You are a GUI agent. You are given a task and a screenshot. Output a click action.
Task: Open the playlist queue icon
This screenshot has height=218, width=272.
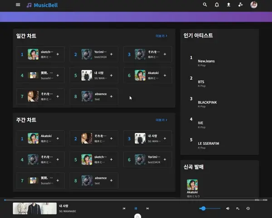[x=238, y=209]
